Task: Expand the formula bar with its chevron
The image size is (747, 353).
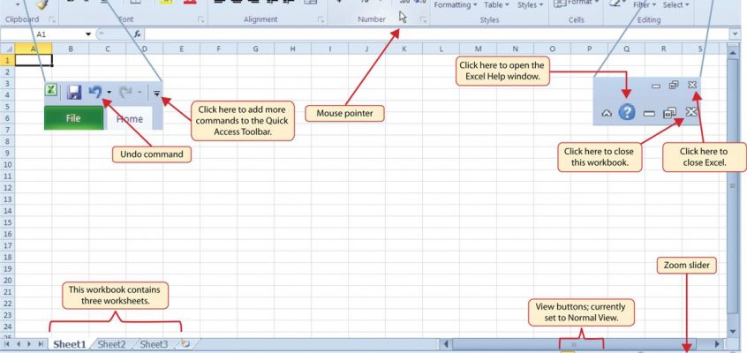Action: coord(736,34)
